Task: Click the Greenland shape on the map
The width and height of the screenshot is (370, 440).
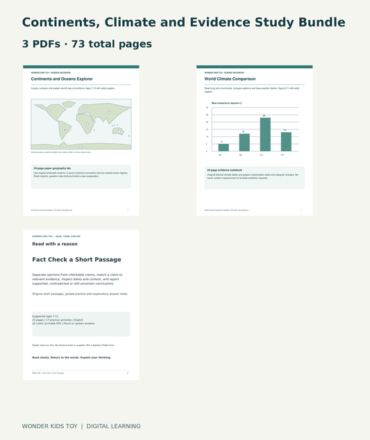Action: 69,104
